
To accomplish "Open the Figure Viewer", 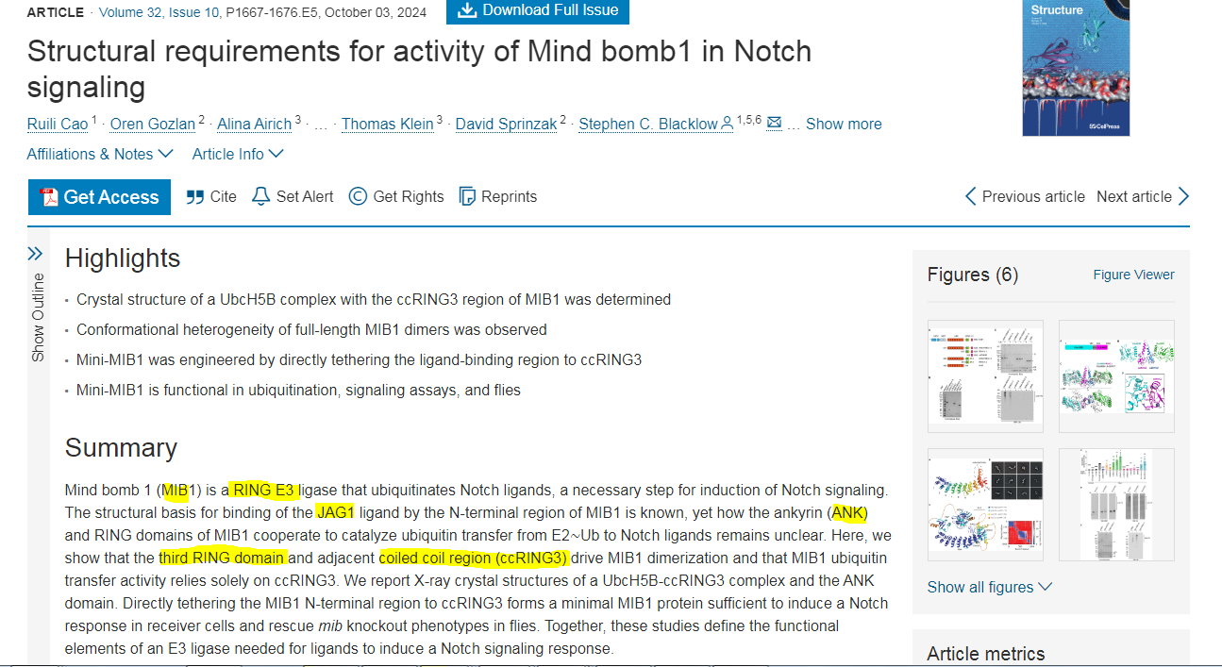I will click(x=1133, y=275).
